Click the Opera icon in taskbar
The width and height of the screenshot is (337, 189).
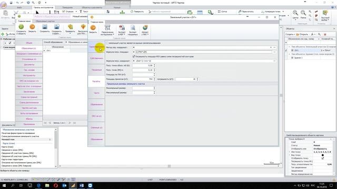56,185
